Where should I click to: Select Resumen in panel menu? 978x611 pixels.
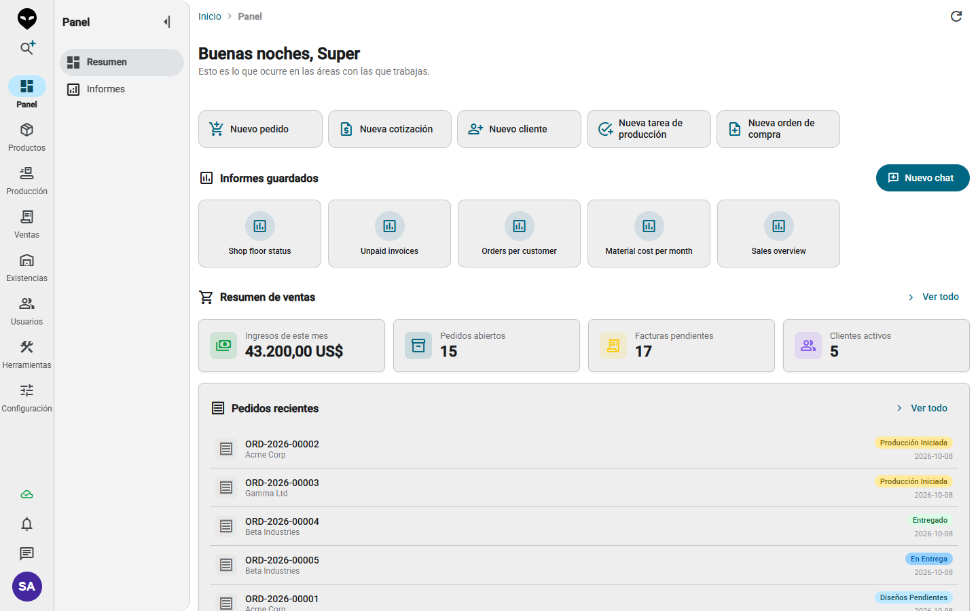pyautogui.click(x=122, y=62)
